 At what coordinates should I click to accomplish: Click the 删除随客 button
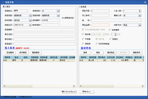coord(36,53)
